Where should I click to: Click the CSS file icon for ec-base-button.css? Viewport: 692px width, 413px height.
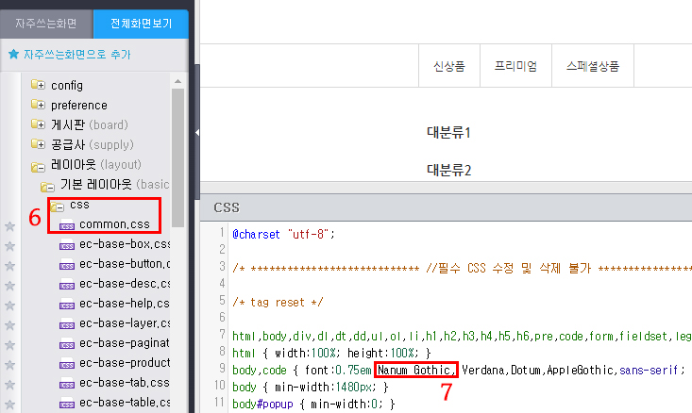(67, 264)
